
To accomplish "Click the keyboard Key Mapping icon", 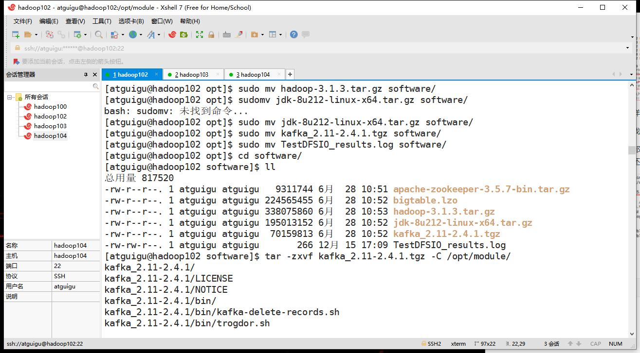I will coord(227,34).
